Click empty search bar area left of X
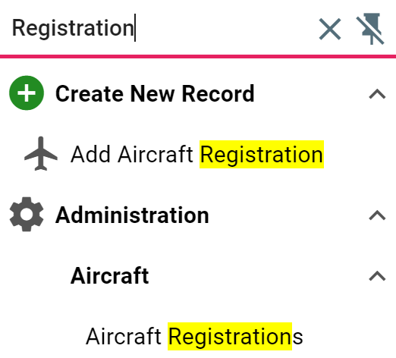Viewport: 396px width, 358px height. 225,28
